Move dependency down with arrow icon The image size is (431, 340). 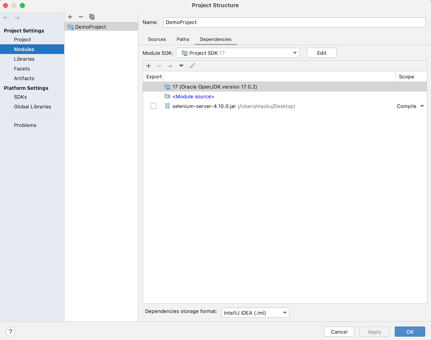[x=181, y=66]
